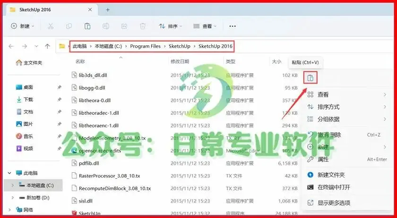Unpin 下载 with its pin icon
397x218 pixels.
59,100
